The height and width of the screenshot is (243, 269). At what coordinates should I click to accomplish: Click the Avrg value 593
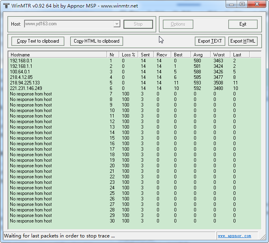[197, 83]
